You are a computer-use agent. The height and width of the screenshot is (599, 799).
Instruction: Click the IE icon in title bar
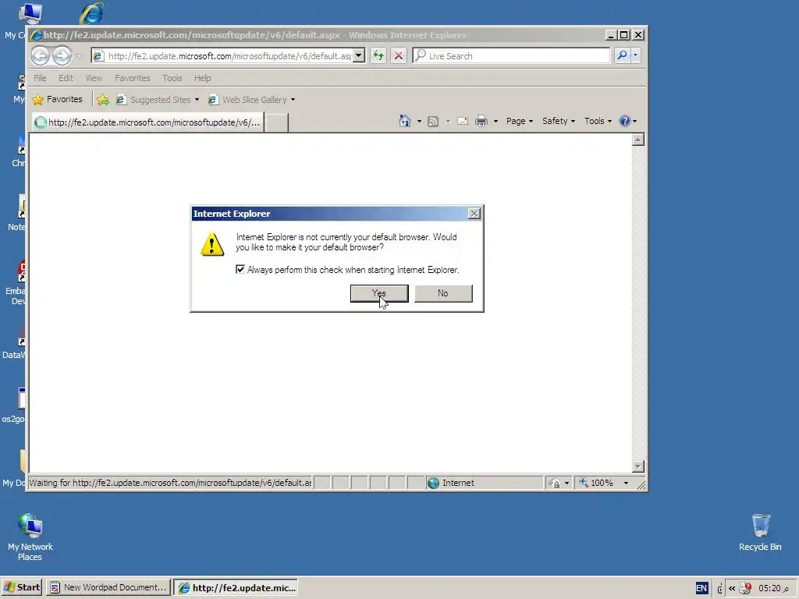(x=36, y=35)
